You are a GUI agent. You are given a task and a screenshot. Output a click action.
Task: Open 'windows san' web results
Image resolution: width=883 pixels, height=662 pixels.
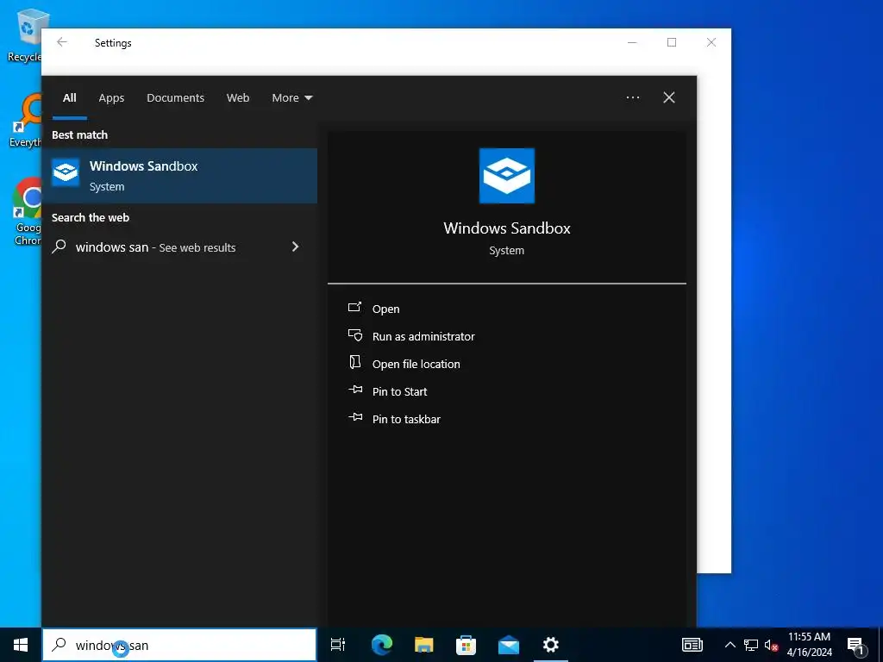tap(179, 247)
